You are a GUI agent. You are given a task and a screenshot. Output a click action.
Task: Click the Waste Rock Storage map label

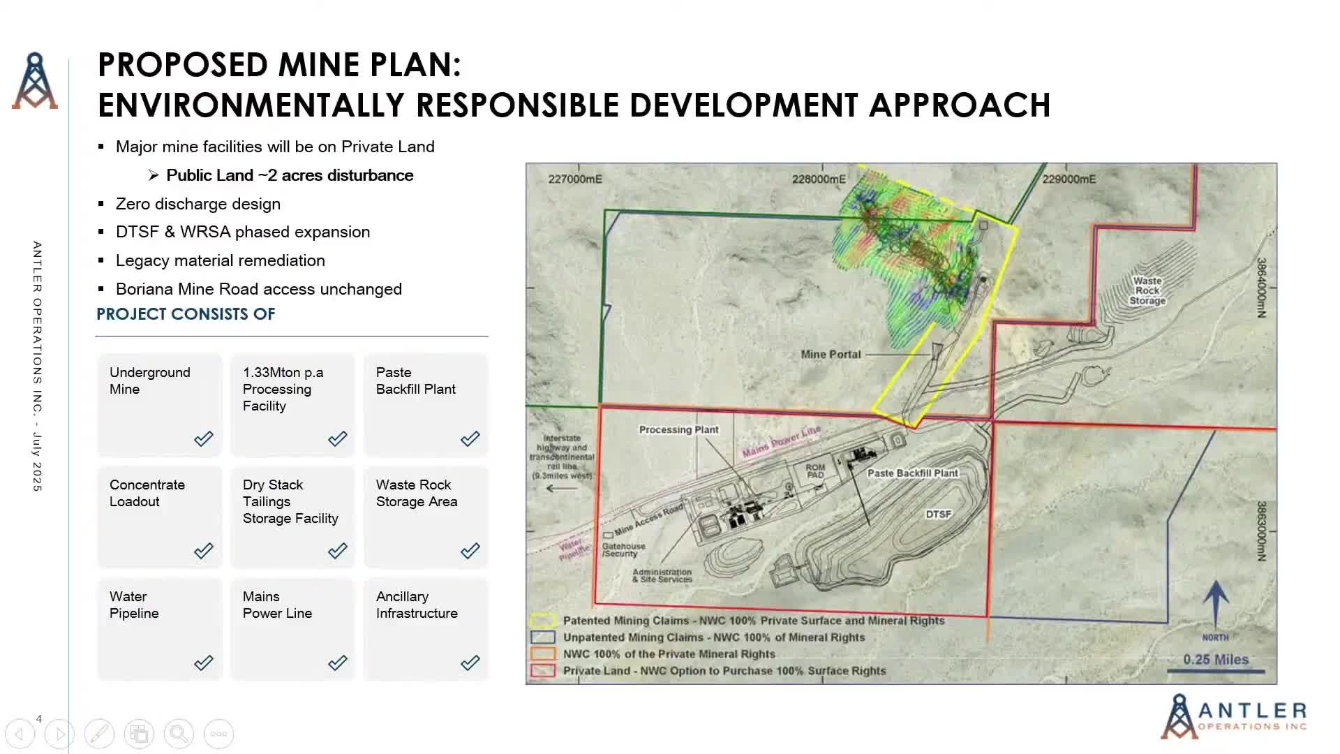click(1147, 290)
